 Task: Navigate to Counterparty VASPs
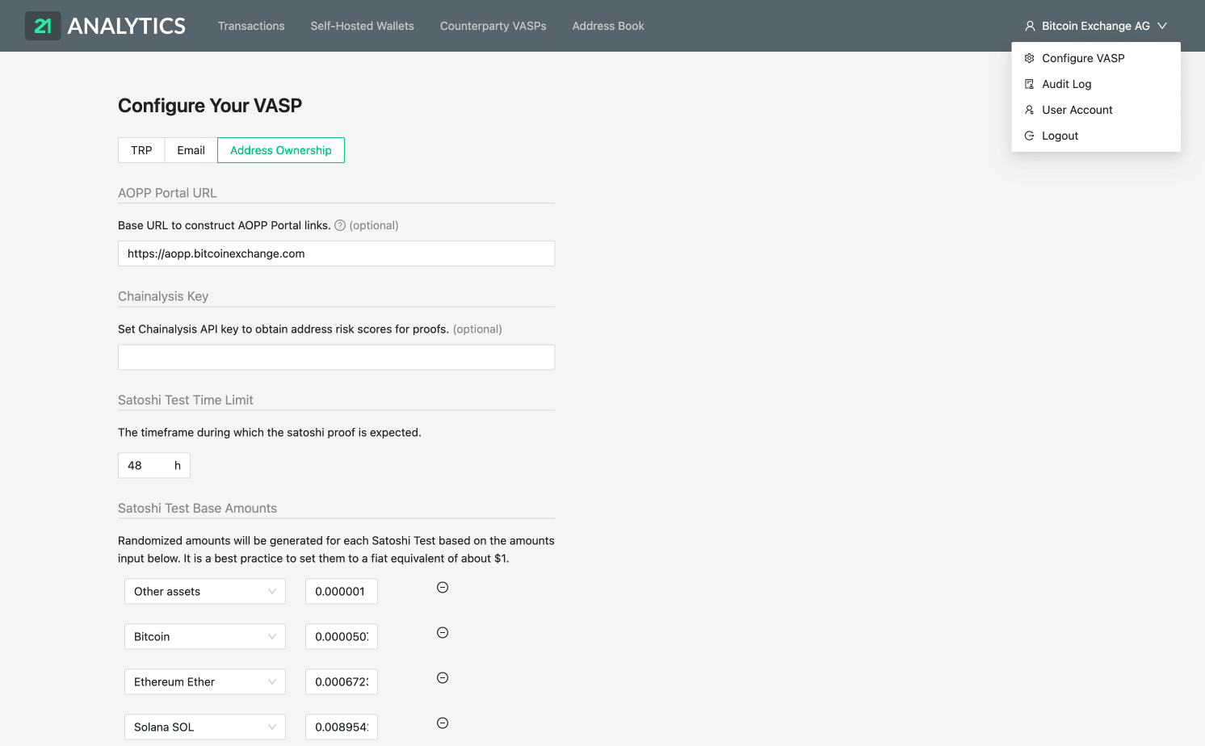click(x=493, y=25)
